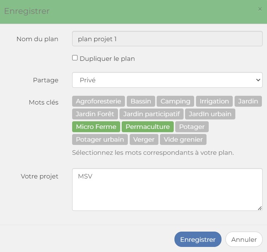Deselect the Permaculture keyword
267x252 pixels.
148,127
